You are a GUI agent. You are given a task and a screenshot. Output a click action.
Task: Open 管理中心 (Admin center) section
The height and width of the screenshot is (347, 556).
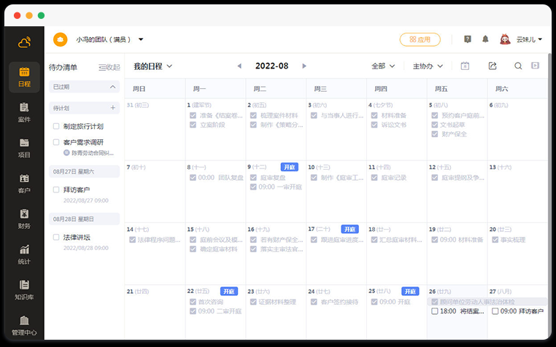tap(24, 325)
